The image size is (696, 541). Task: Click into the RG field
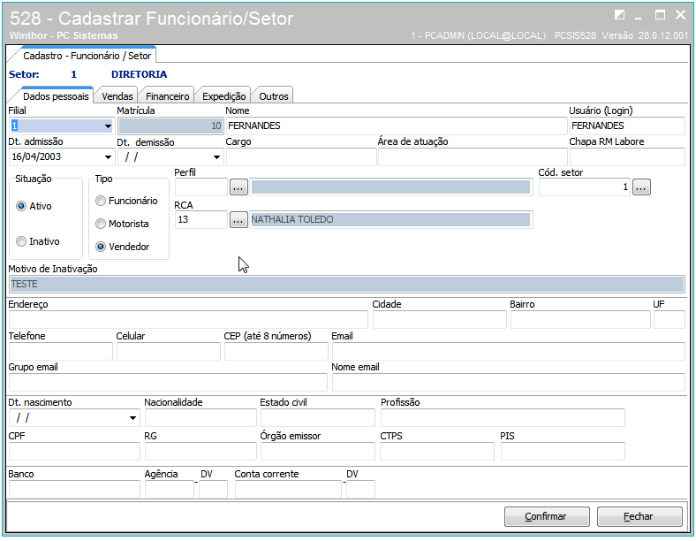point(201,452)
